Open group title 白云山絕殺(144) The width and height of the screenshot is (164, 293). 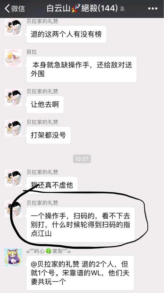click(x=82, y=9)
